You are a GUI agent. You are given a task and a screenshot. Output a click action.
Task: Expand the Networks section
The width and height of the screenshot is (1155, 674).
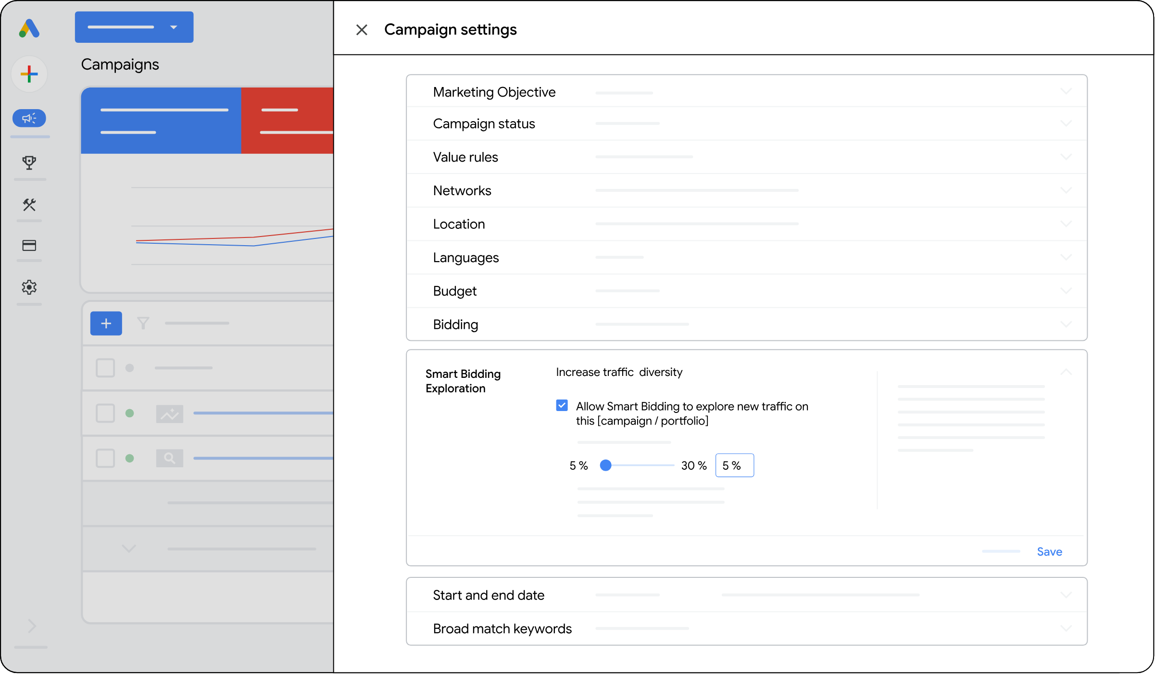[x=747, y=191]
